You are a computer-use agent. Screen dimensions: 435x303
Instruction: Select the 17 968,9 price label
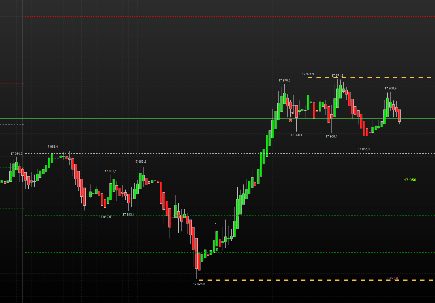coord(390,88)
